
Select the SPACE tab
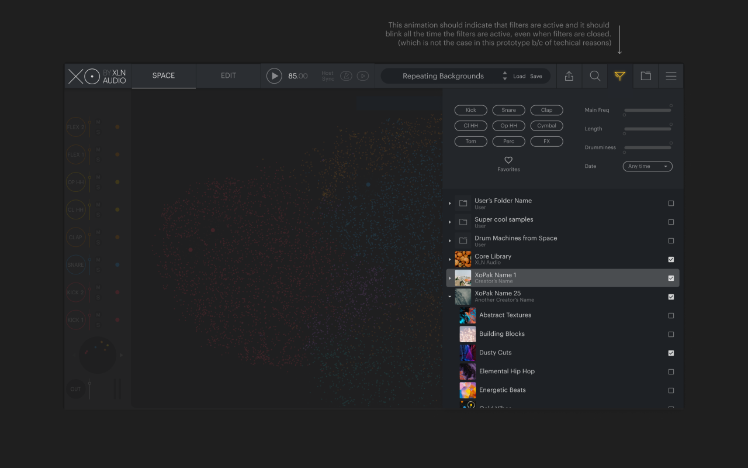(x=164, y=76)
